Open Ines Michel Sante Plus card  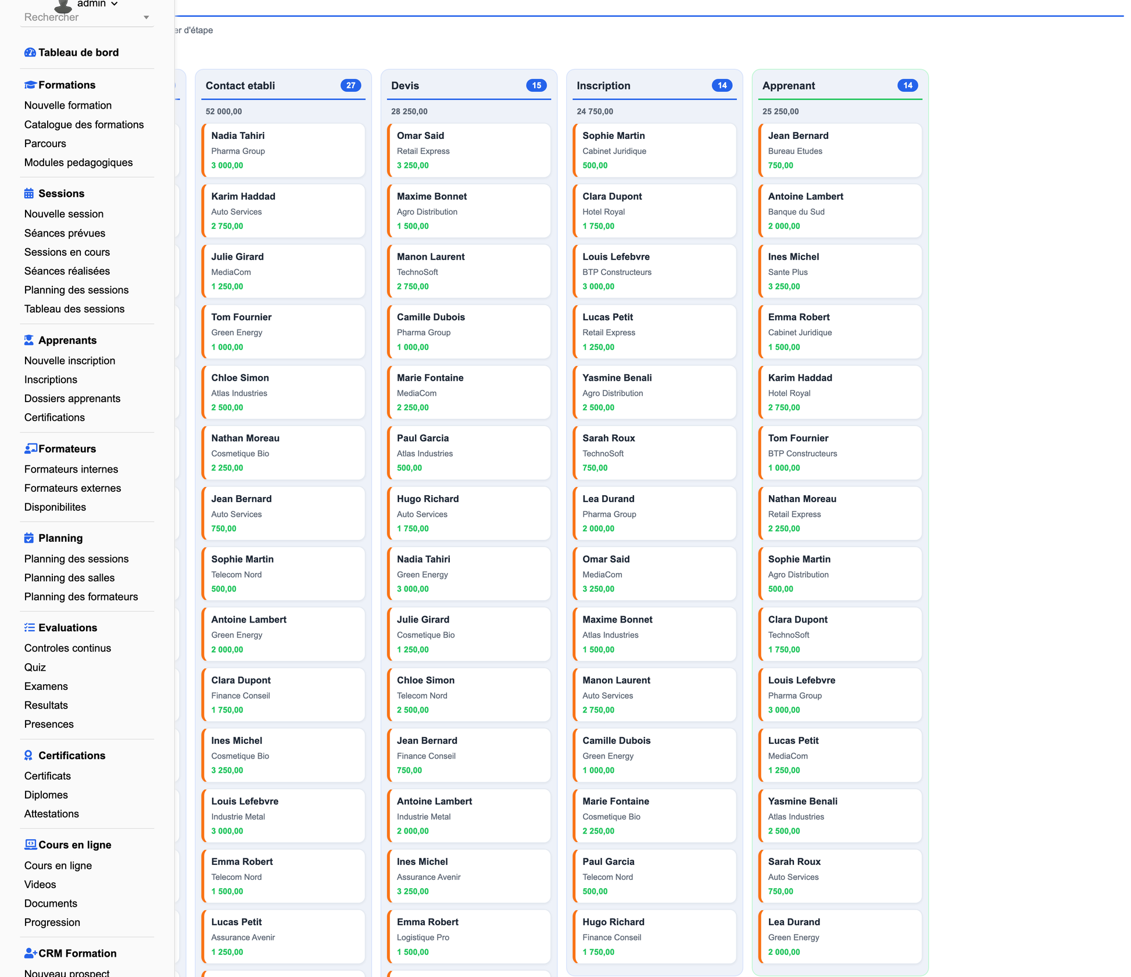click(x=840, y=271)
